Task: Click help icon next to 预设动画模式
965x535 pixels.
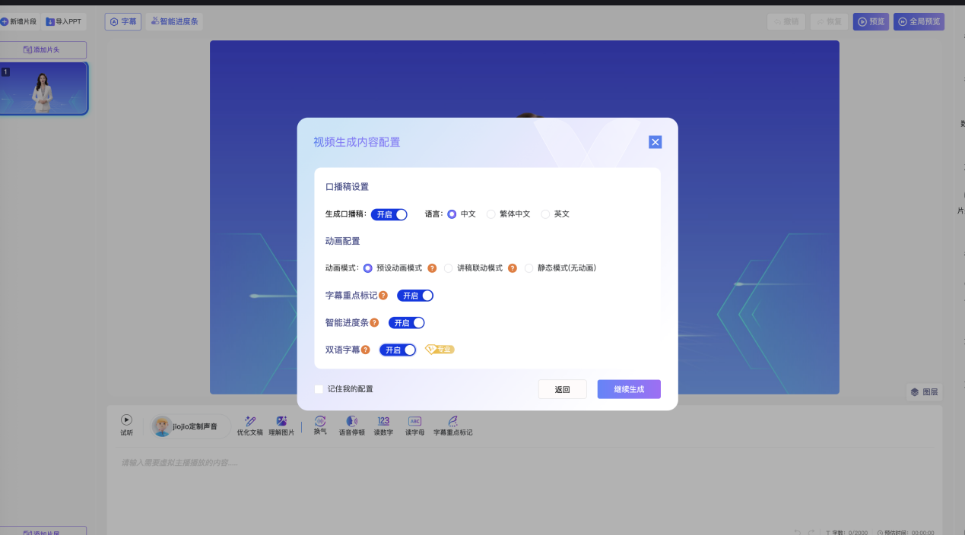Action: (432, 268)
